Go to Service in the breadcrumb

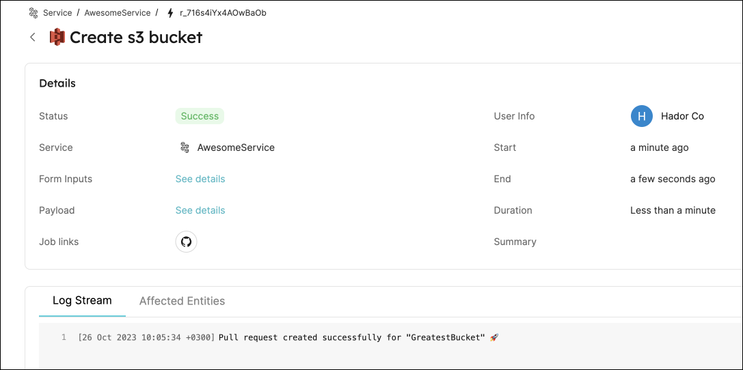coord(57,13)
